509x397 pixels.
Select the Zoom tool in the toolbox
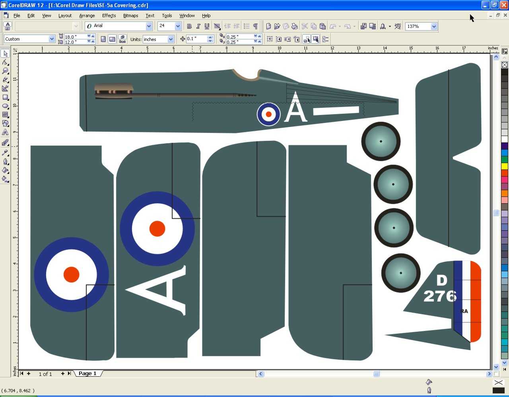pos(5,71)
